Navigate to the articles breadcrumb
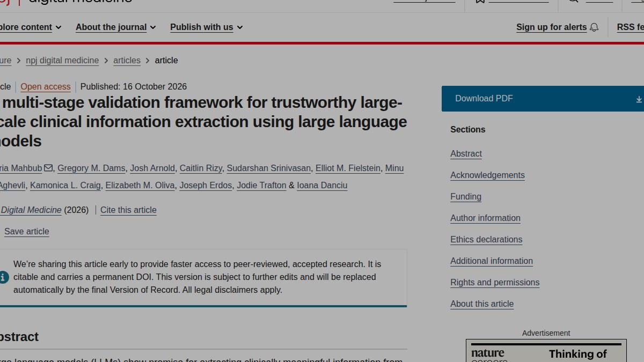 pos(127,61)
